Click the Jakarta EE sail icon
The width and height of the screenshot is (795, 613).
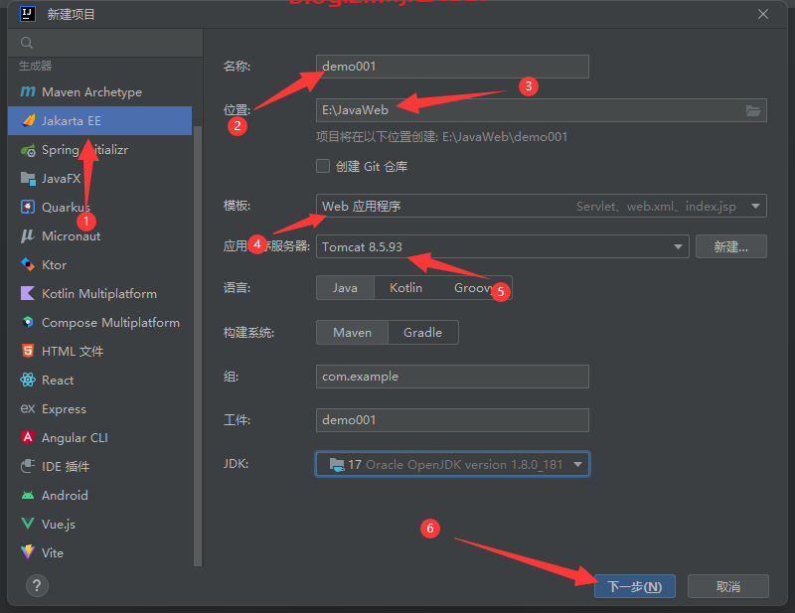pyautogui.click(x=28, y=120)
